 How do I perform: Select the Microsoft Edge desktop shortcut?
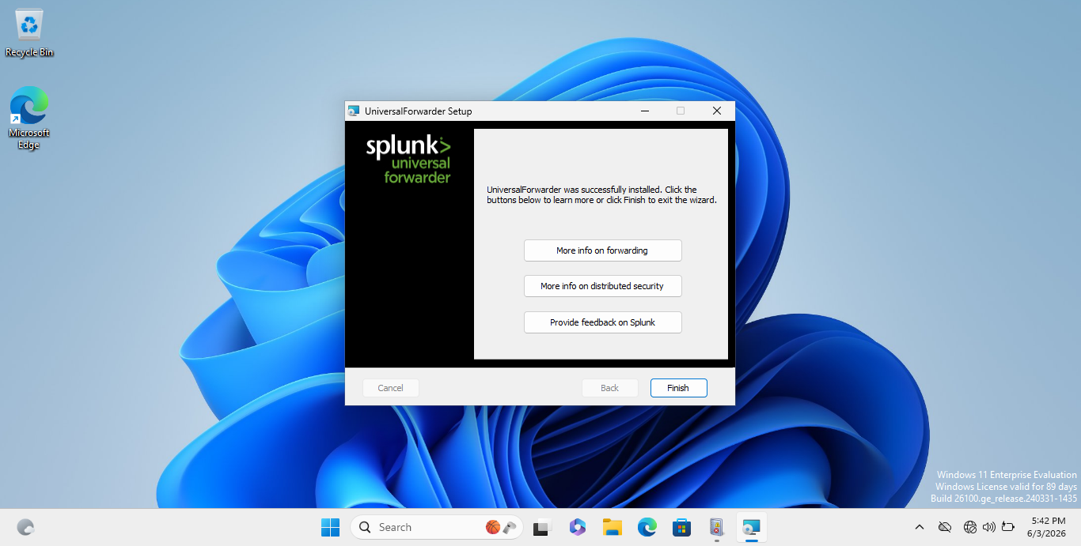click(x=29, y=118)
